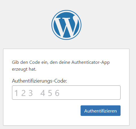The height and width of the screenshot is (129, 136).
Task: Focus the Authentifizierungs-Code input field
Action: [66, 93]
